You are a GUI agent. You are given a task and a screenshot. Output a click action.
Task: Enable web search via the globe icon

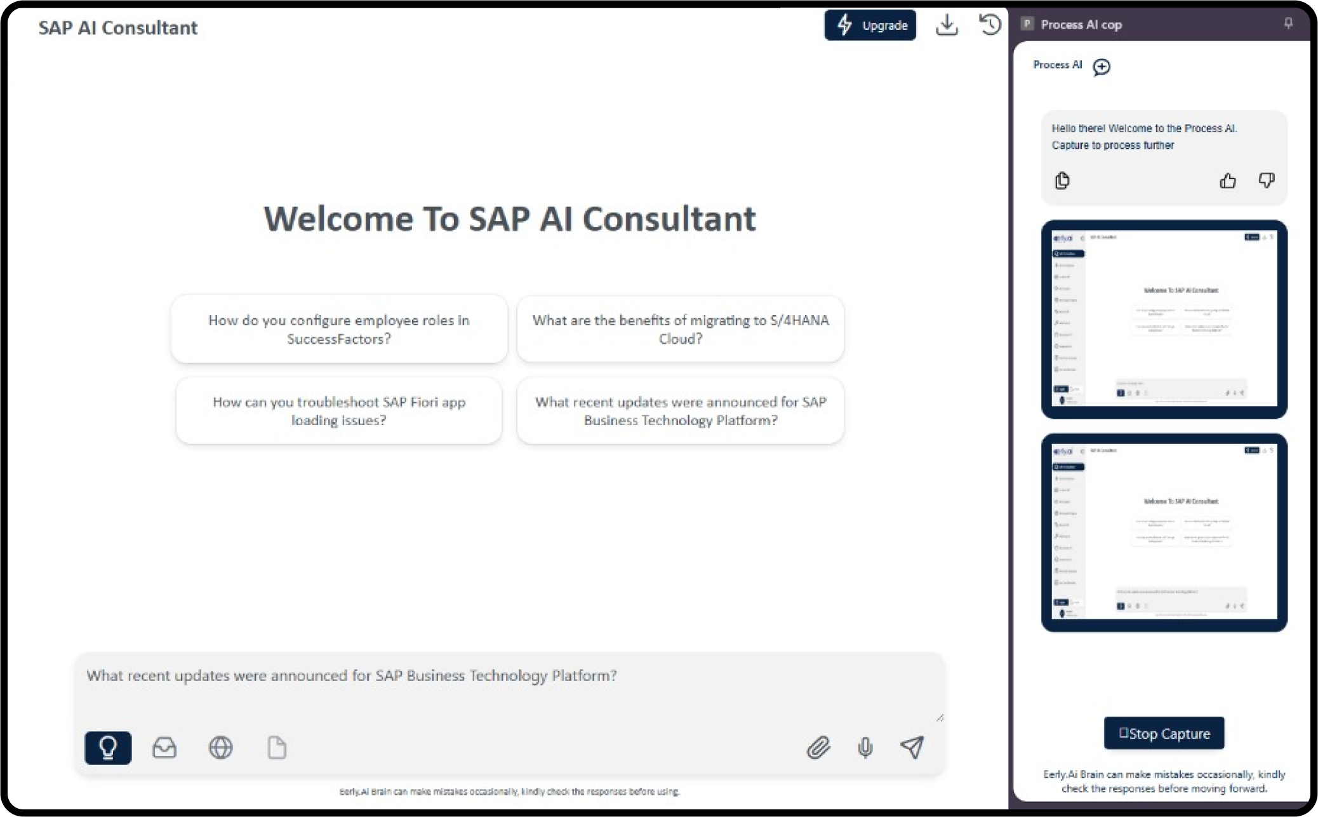(220, 748)
